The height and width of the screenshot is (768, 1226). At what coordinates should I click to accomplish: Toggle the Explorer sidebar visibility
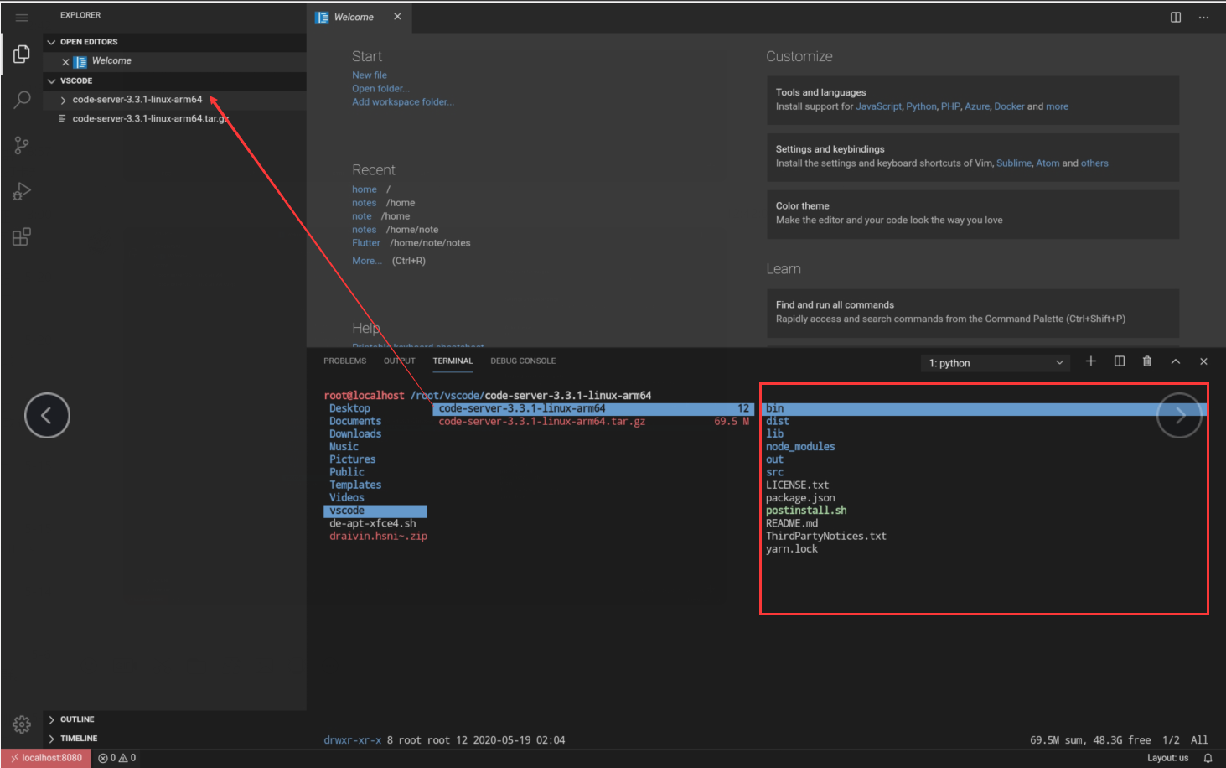coord(21,54)
